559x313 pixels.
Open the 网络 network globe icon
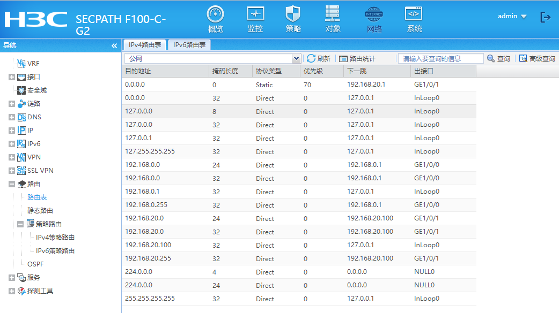373,14
